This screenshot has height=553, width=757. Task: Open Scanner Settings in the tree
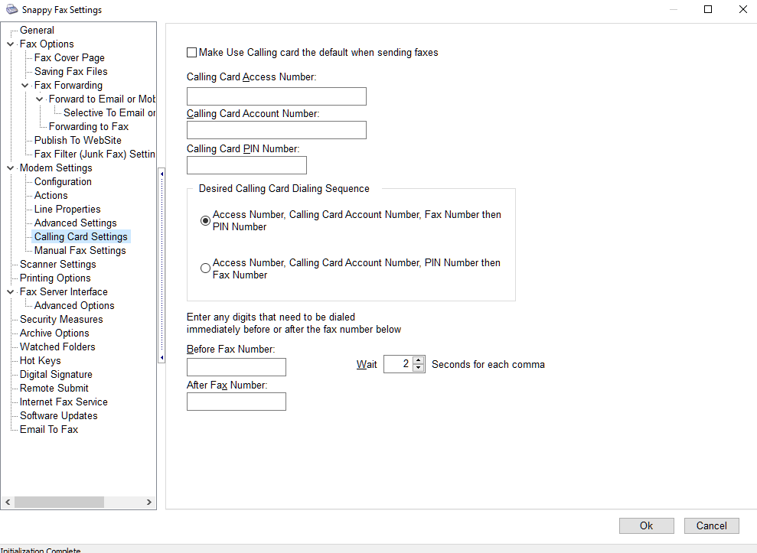click(57, 265)
